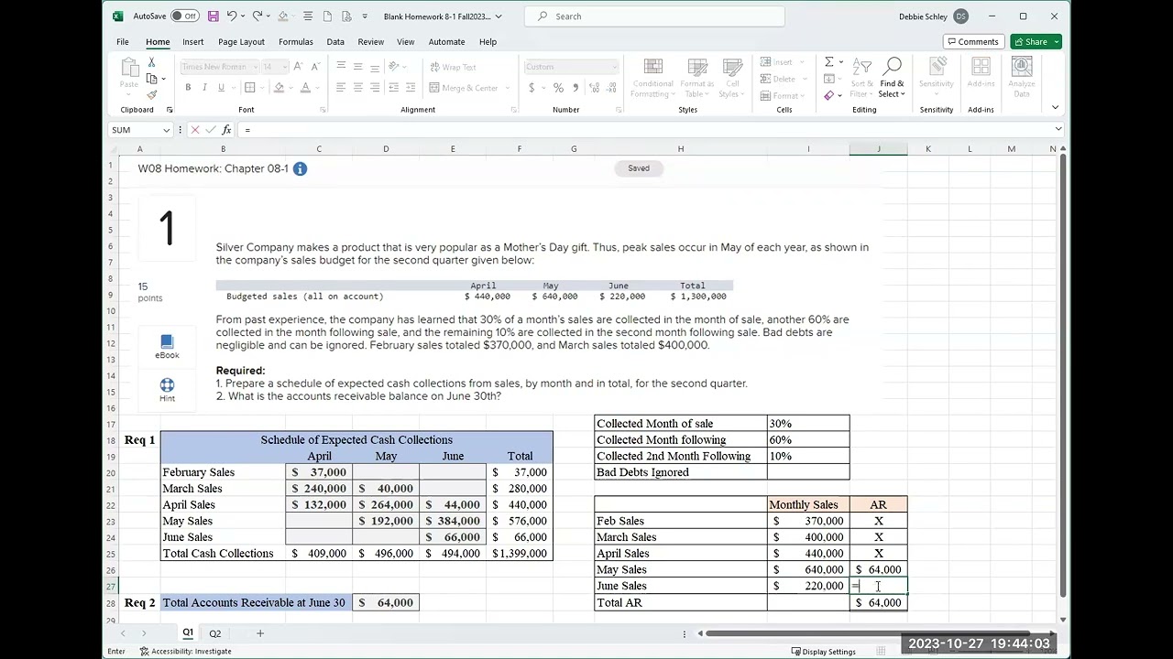Click the blue info icon beside homework title
The height and width of the screenshot is (659, 1173).
click(x=300, y=168)
